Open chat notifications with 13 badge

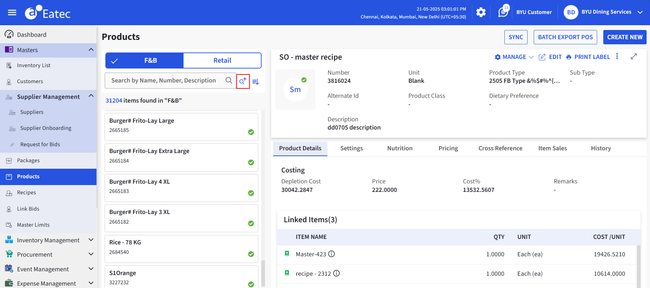[x=503, y=12]
